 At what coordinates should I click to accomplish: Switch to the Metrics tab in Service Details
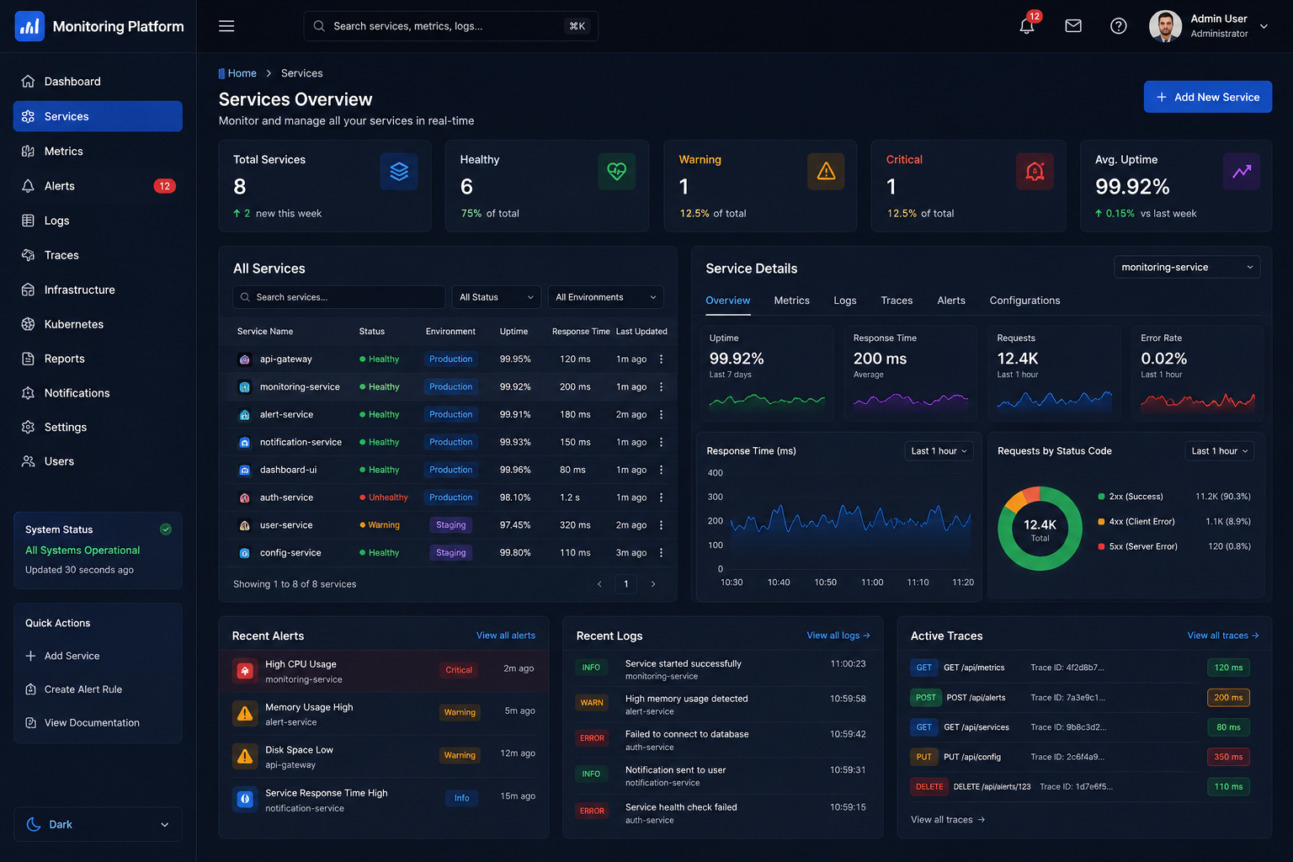(791, 301)
